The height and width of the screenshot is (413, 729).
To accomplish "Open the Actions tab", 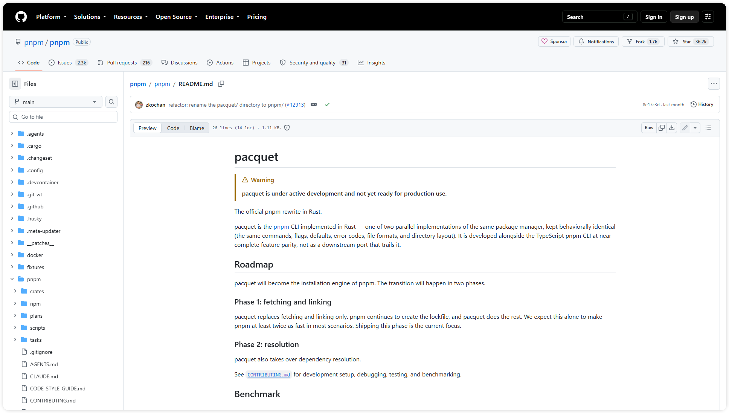I will tap(220, 63).
